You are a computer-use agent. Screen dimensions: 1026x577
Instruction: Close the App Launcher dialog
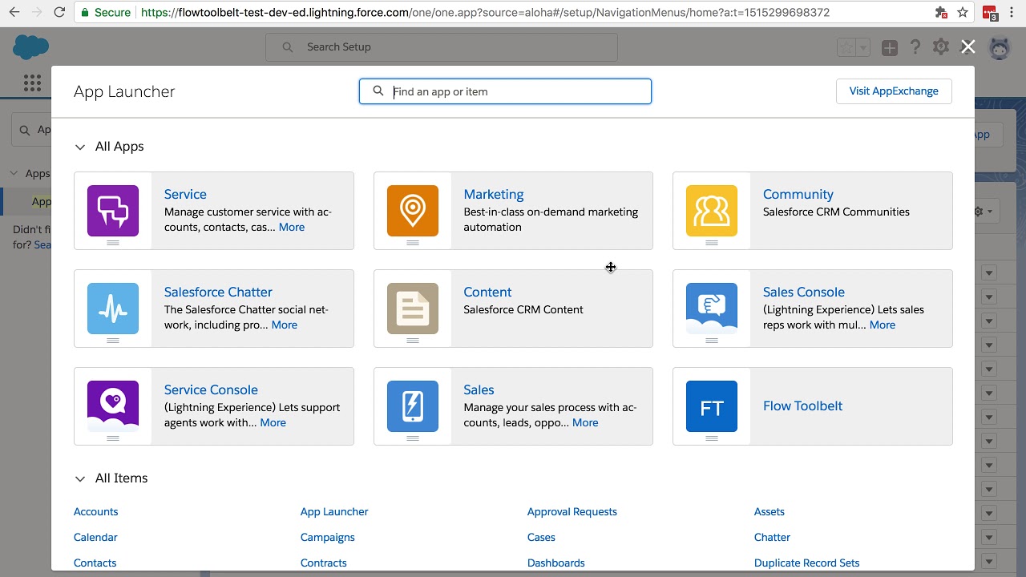pyautogui.click(x=967, y=47)
